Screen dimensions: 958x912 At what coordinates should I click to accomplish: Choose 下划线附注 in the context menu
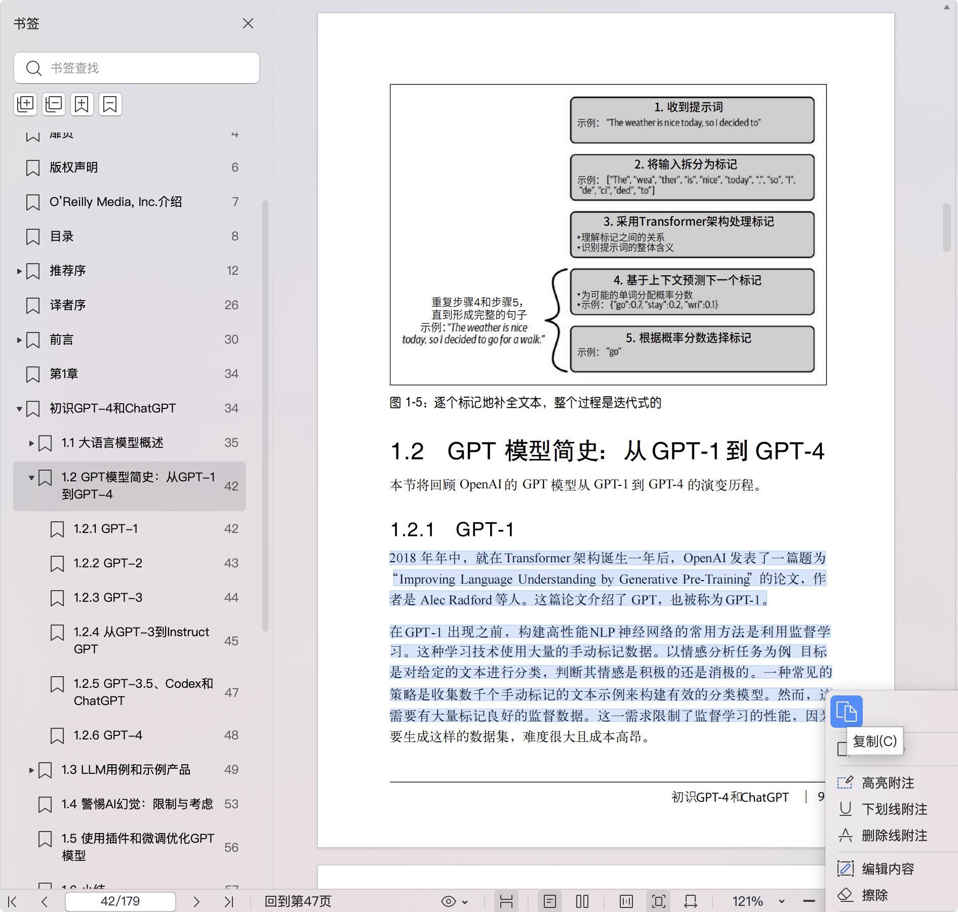[x=894, y=809]
